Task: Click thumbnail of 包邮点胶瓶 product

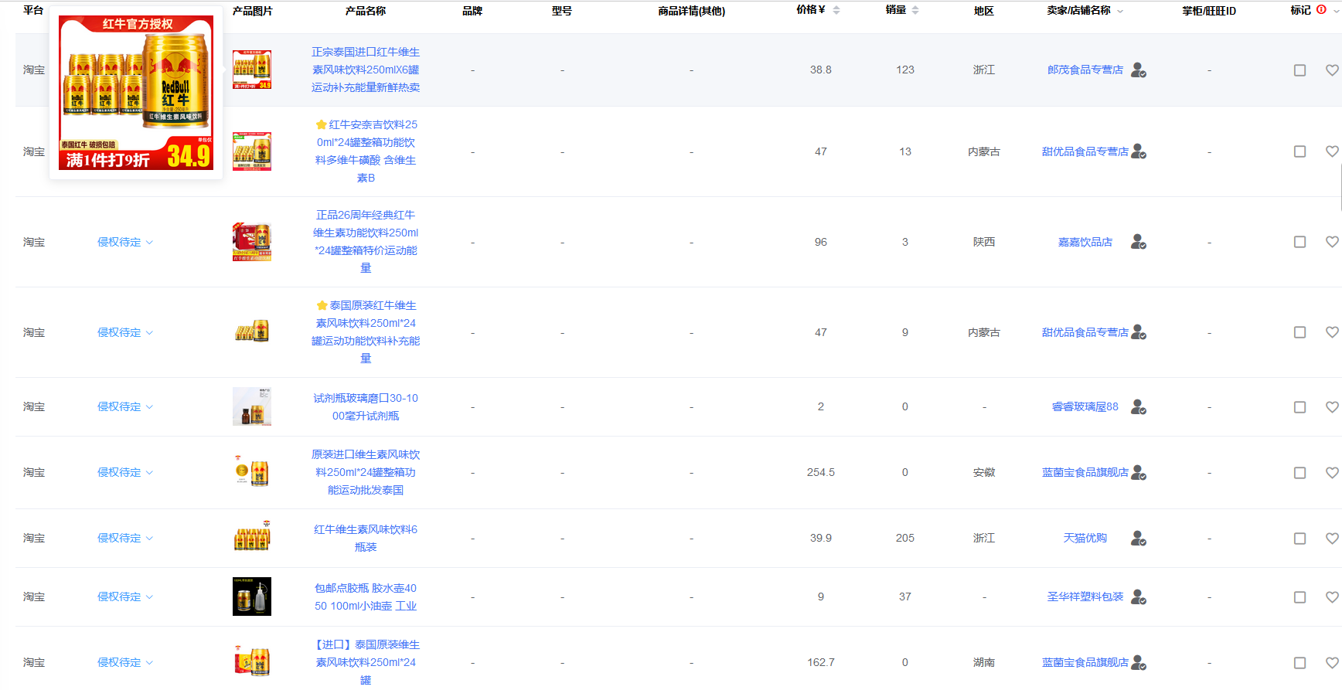Action: pyautogui.click(x=252, y=597)
